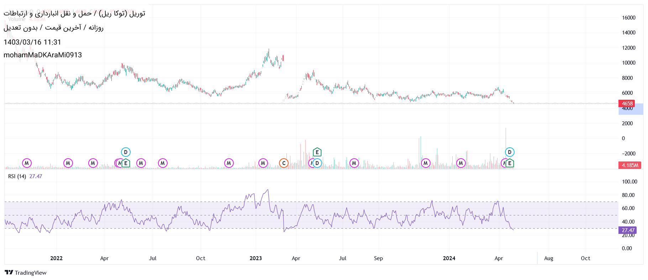648x280 pixels.
Task: Select the M marker in June 2022
Action: (x=141, y=163)
